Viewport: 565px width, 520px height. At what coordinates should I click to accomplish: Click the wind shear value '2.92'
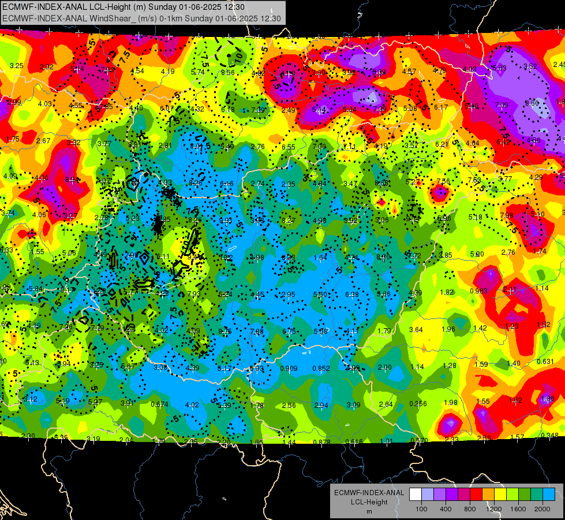(x=47, y=67)
